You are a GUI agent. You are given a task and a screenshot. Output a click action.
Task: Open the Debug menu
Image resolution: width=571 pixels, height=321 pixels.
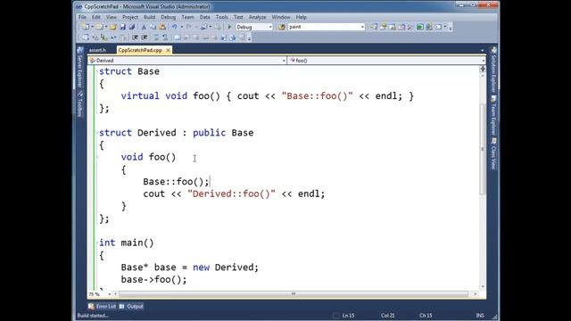click(x=168, y=17)
